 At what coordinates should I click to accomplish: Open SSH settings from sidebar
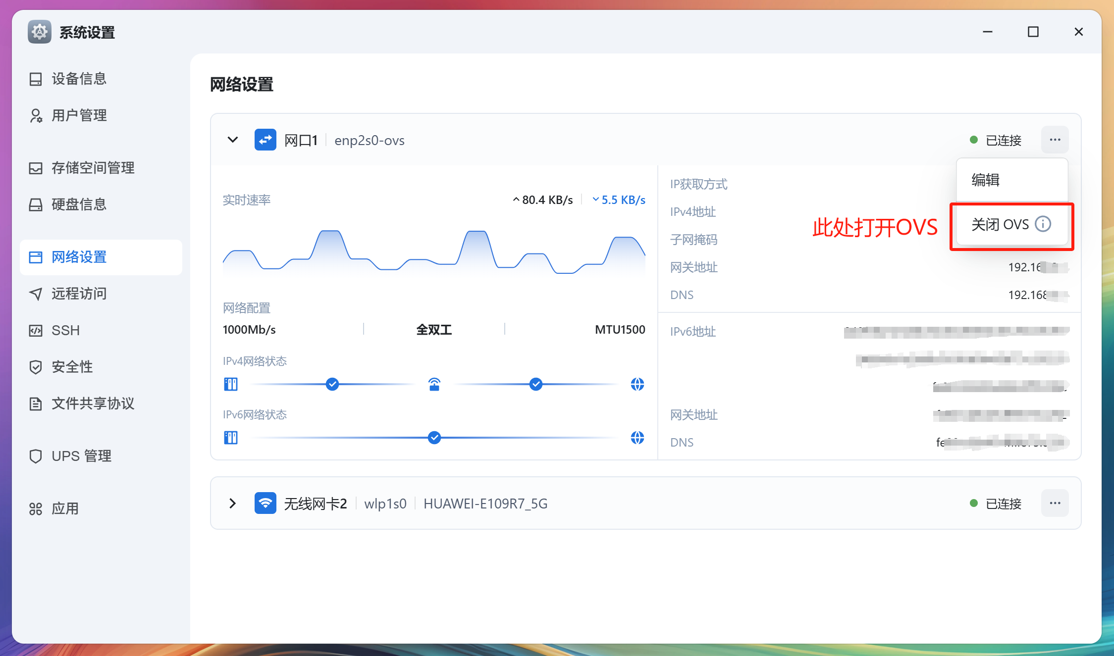click(x=65, y=330)
